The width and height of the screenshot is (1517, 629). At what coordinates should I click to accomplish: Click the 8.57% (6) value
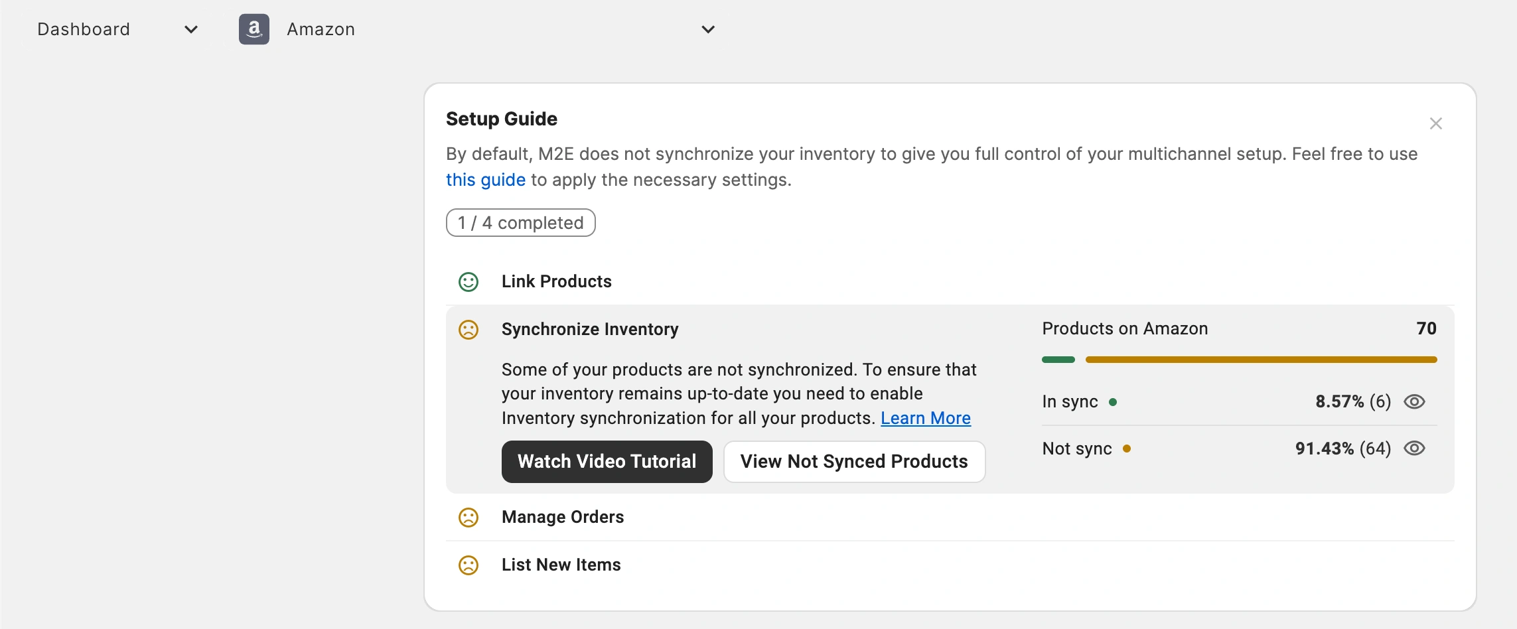(1353, 401)
